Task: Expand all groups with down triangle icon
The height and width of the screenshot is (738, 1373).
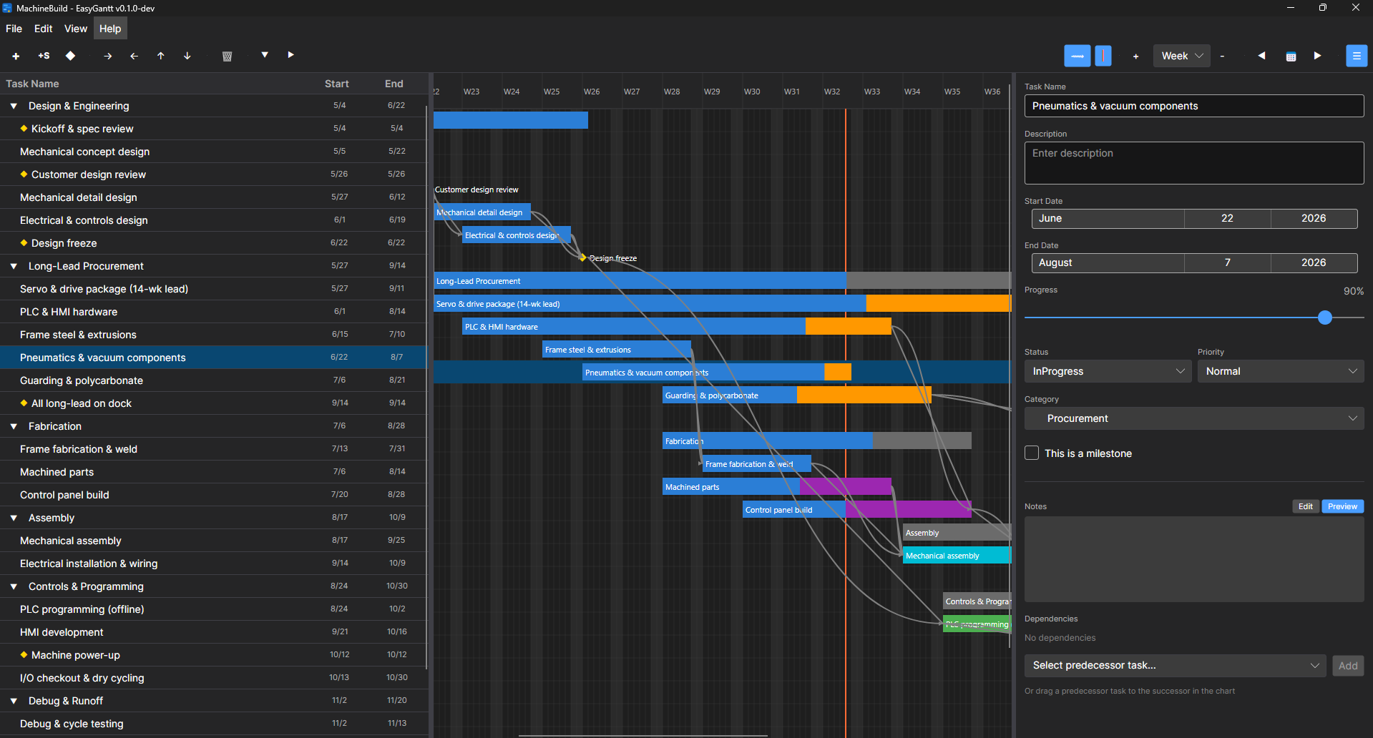Action: click(x=265, y=55)
